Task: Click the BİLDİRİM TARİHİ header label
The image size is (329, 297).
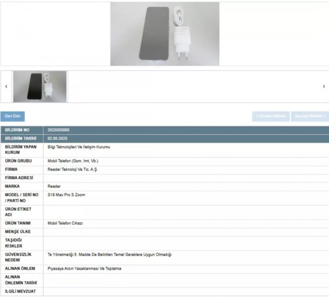Action: (20, 139)
